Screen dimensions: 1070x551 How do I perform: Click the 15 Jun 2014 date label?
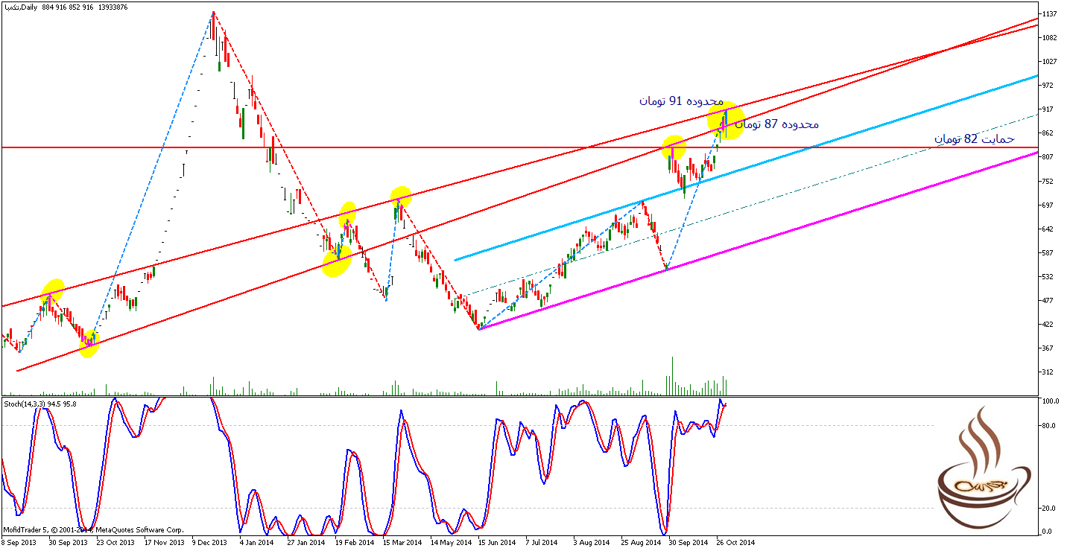click(x=497, y=543)
